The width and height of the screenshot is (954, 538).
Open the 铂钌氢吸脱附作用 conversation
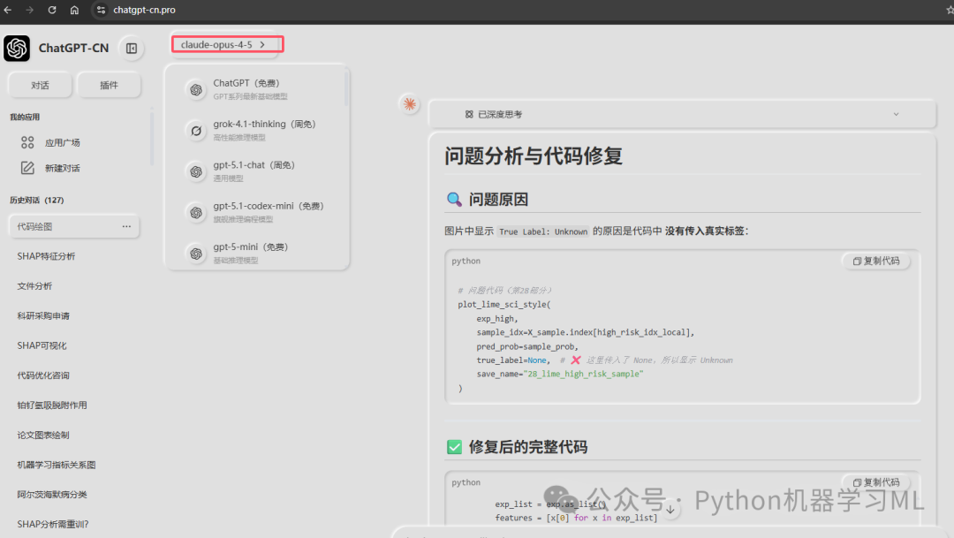coord(52,405)
